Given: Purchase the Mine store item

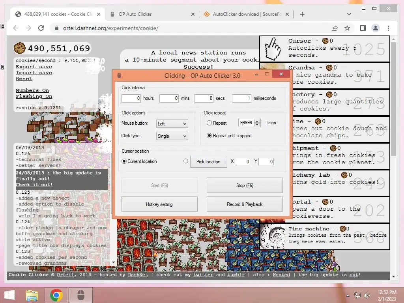Looking at the screenshot, I should (x=341, y=129).
